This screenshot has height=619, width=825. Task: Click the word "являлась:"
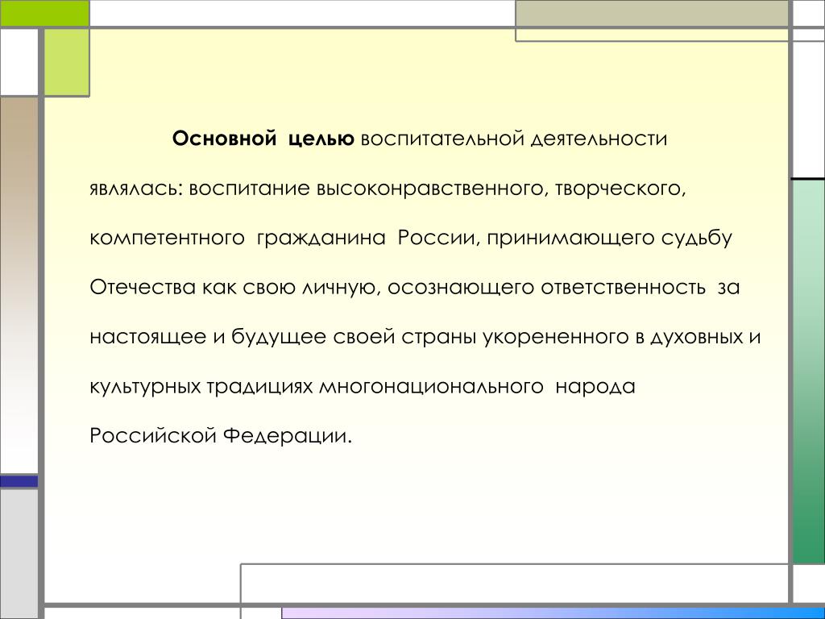136,189
